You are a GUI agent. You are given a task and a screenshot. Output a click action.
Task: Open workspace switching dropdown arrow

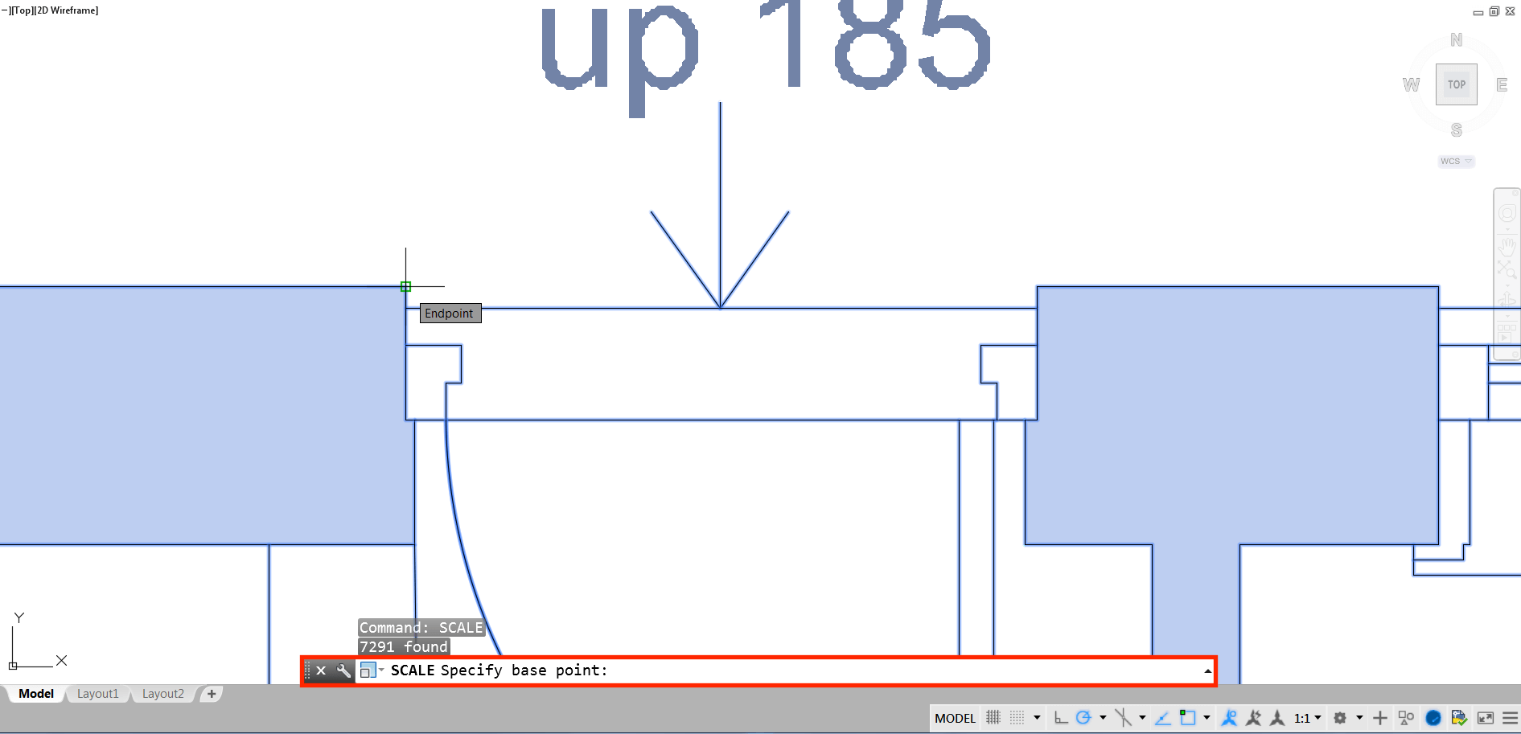(x=1359, y=718)
